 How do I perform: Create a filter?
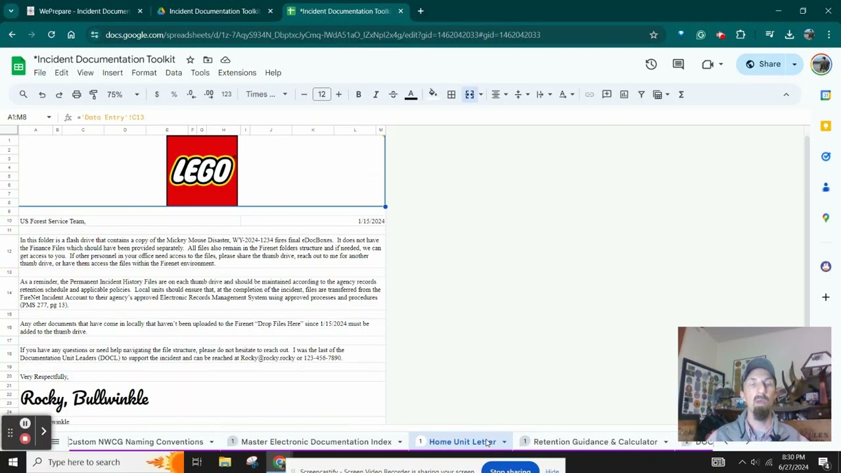[641, 95]
